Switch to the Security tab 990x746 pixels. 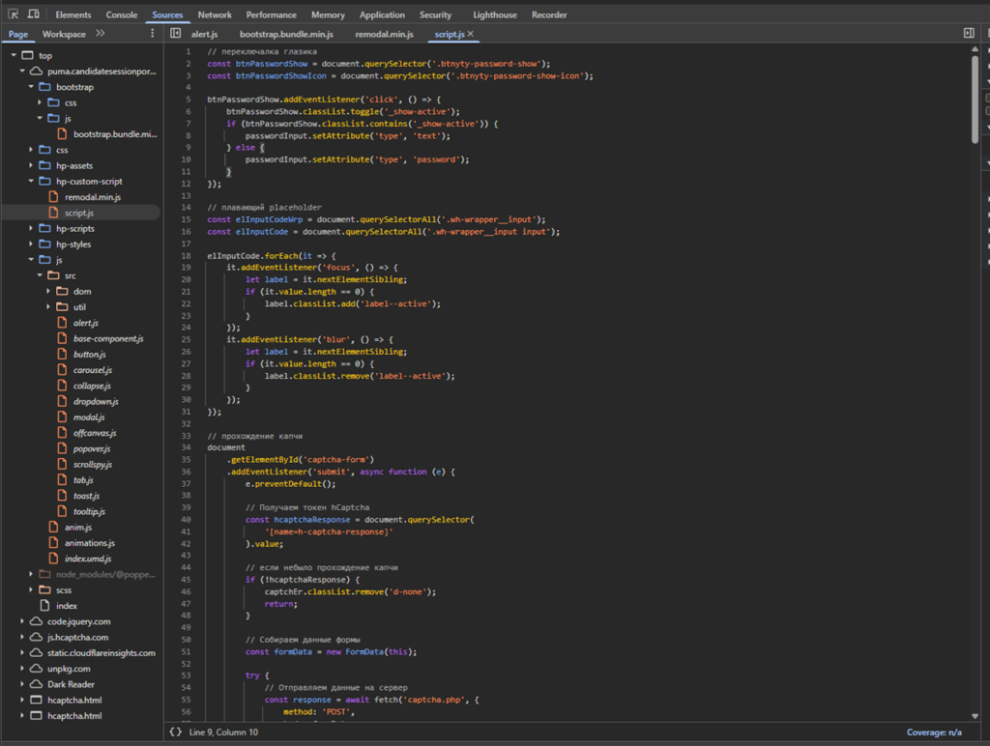click(x=436, y=14)
